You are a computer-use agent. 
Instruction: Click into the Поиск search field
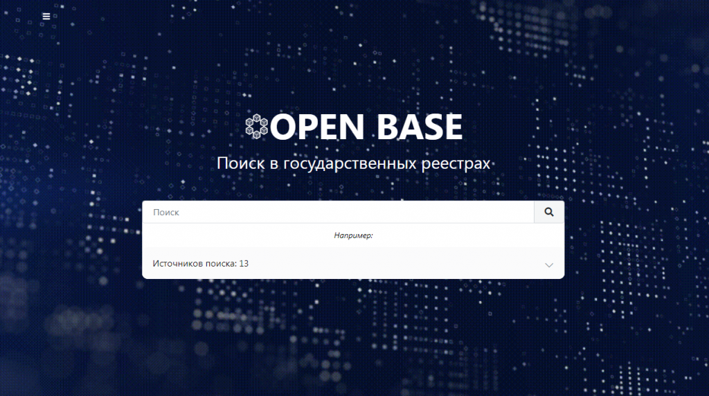pyautogui.click(x=338, y=213)
